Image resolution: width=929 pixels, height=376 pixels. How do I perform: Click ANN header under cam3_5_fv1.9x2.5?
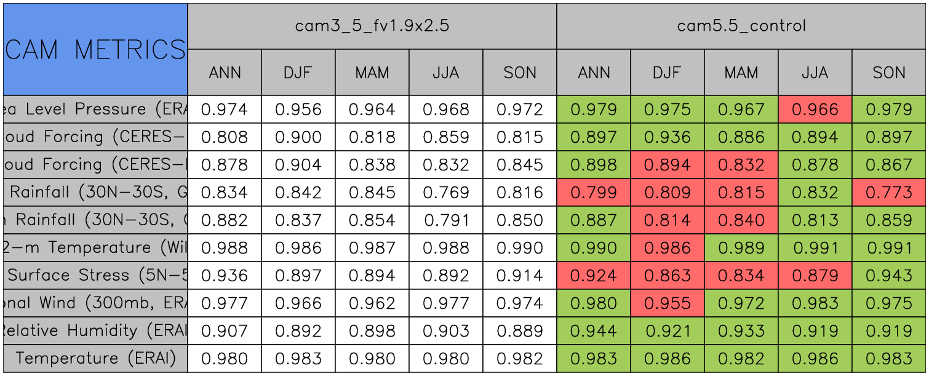[225, 73]
